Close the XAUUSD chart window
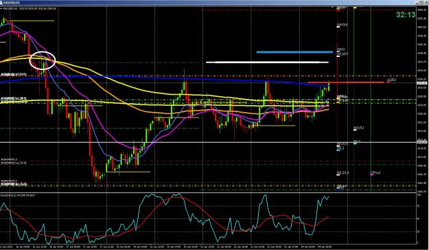 (x=426, y=3)
